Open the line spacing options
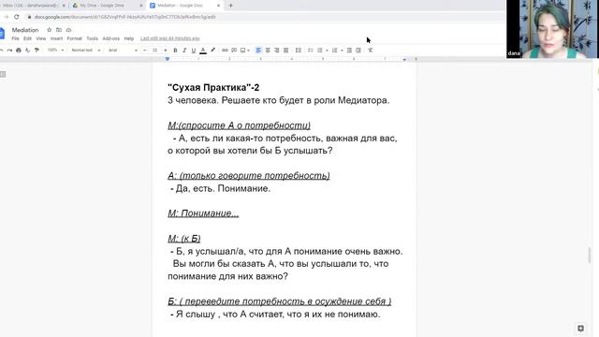Screen dimensions: 599x337 299,50
